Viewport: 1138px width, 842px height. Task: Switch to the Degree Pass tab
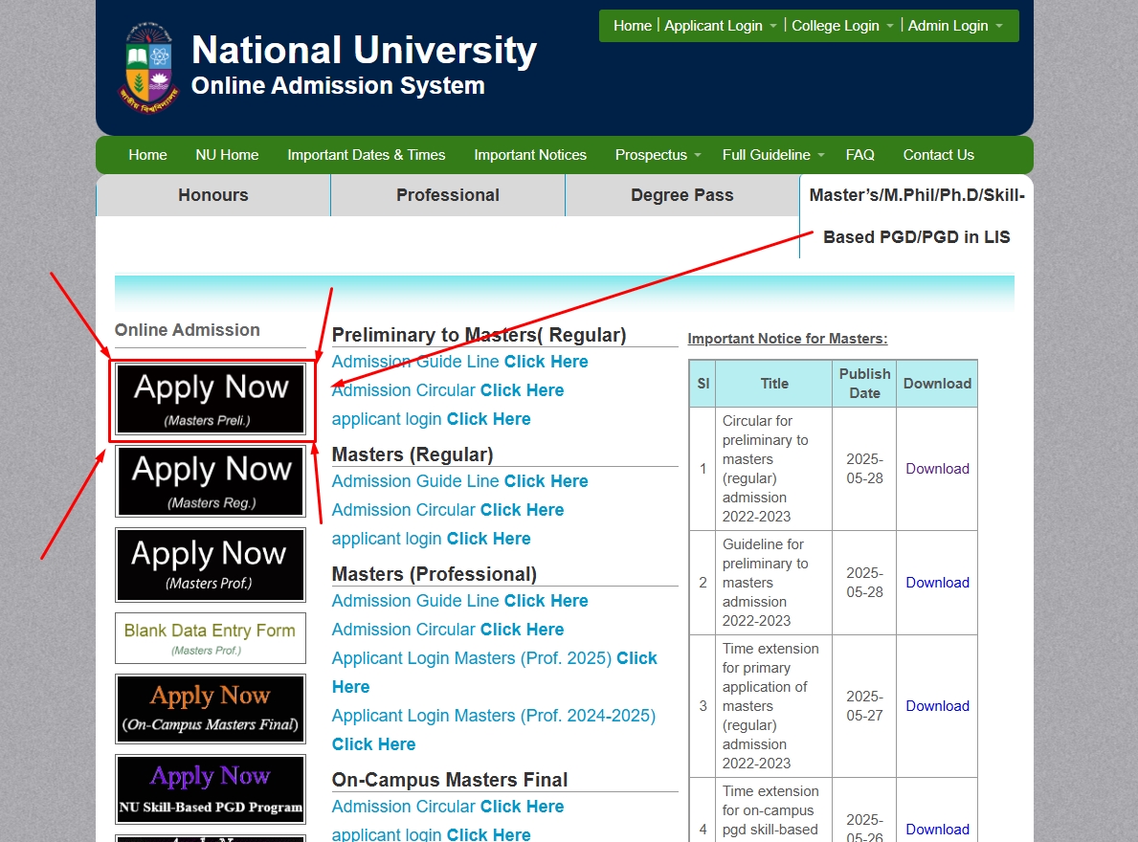pyautogui.click(x=682, y=195)
